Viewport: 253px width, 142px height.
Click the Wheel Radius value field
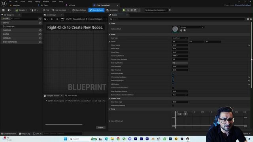coord(180,45)
